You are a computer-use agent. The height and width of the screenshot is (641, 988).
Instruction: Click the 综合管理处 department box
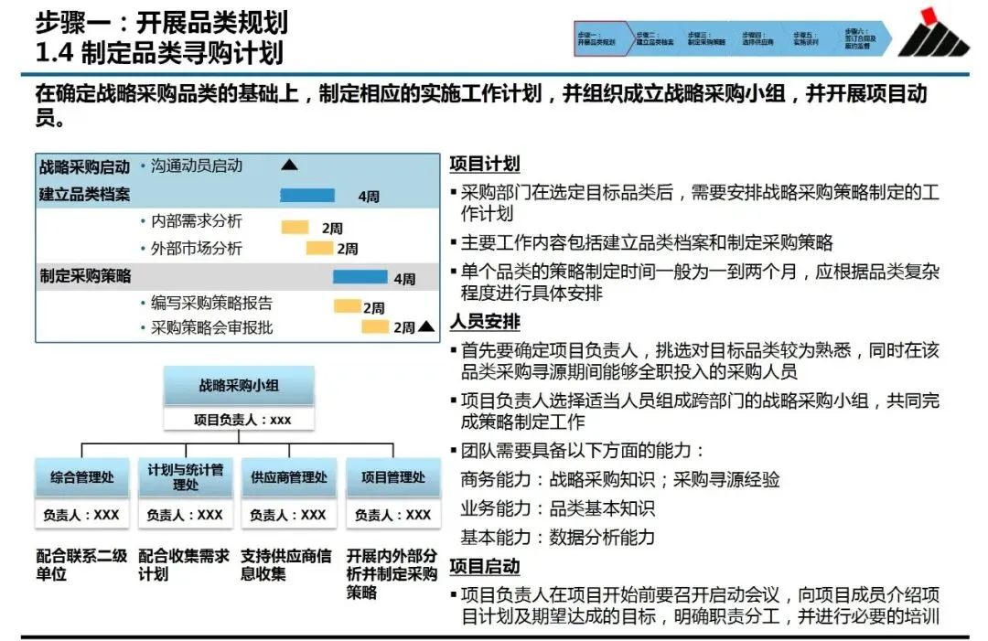click(x=82, y=476)
